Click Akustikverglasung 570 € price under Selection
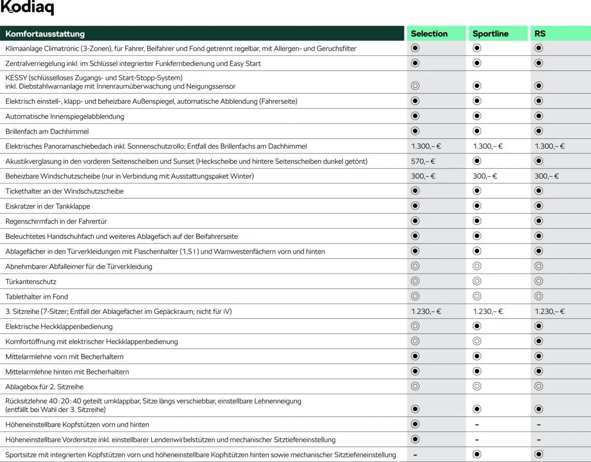This screenshot has width=591, height=462. tap(423, 161)
